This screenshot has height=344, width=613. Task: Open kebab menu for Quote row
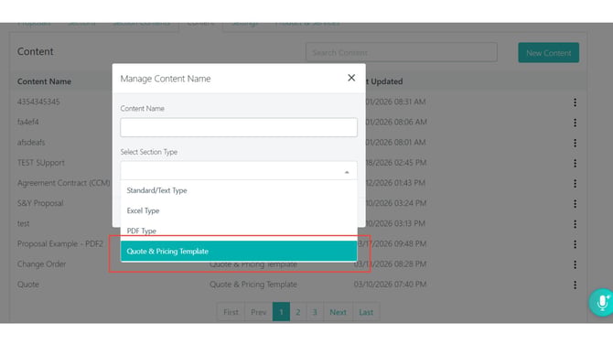coord(575,285)
